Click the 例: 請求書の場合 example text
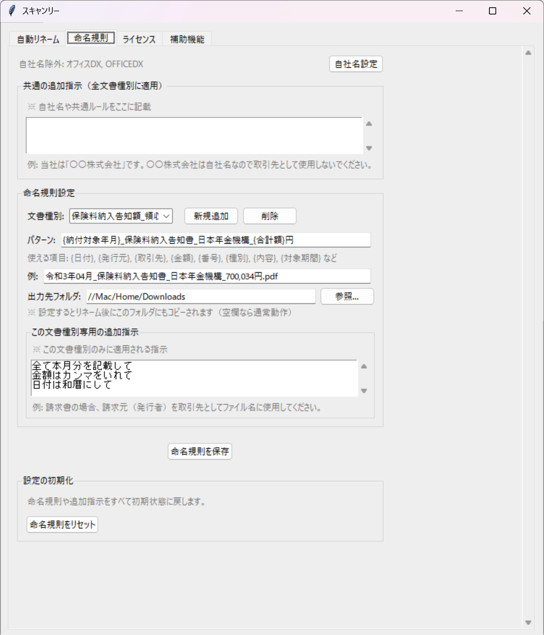 (177, 408)
